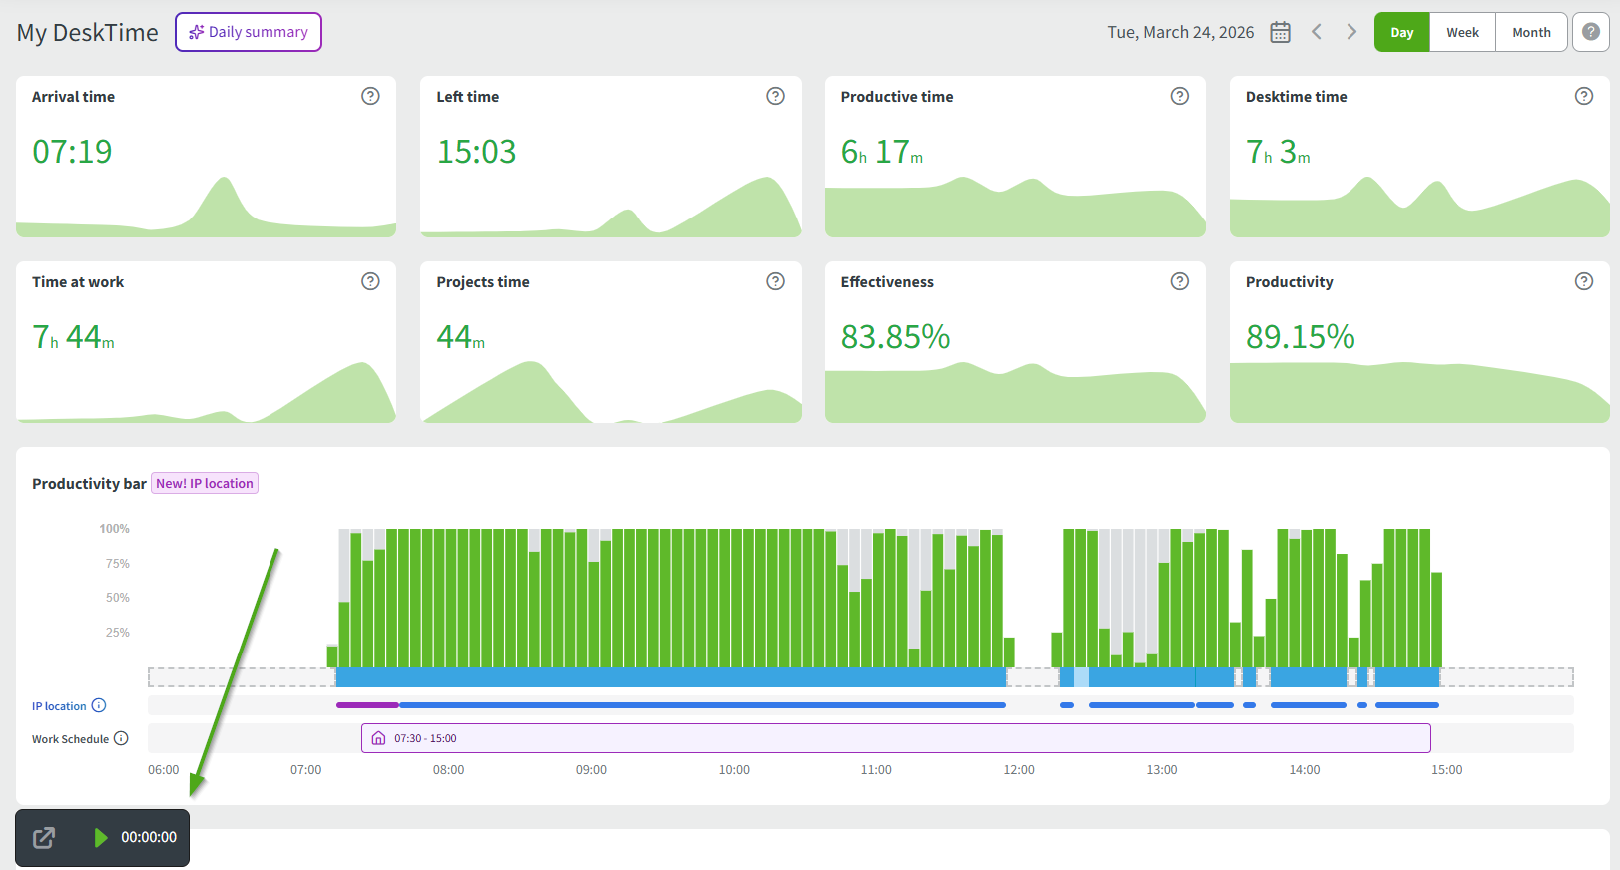Click the help icon on Arrival time card
The width and height of the screenshot is (1620, 870).
click(x=370, y=96)
